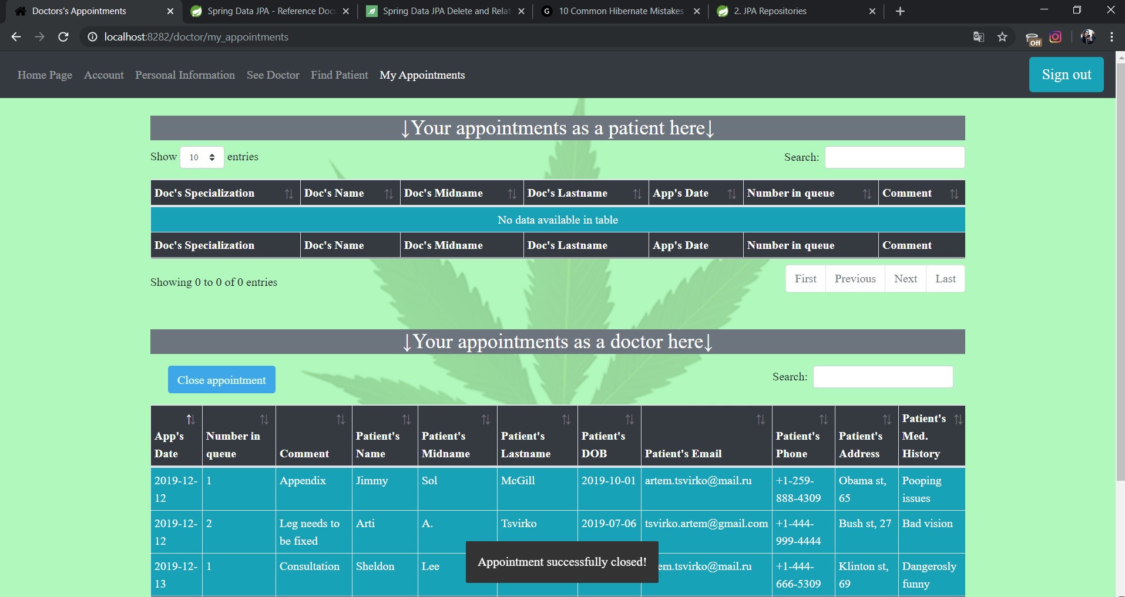Open the Chrome three-dot menu

1111,37
